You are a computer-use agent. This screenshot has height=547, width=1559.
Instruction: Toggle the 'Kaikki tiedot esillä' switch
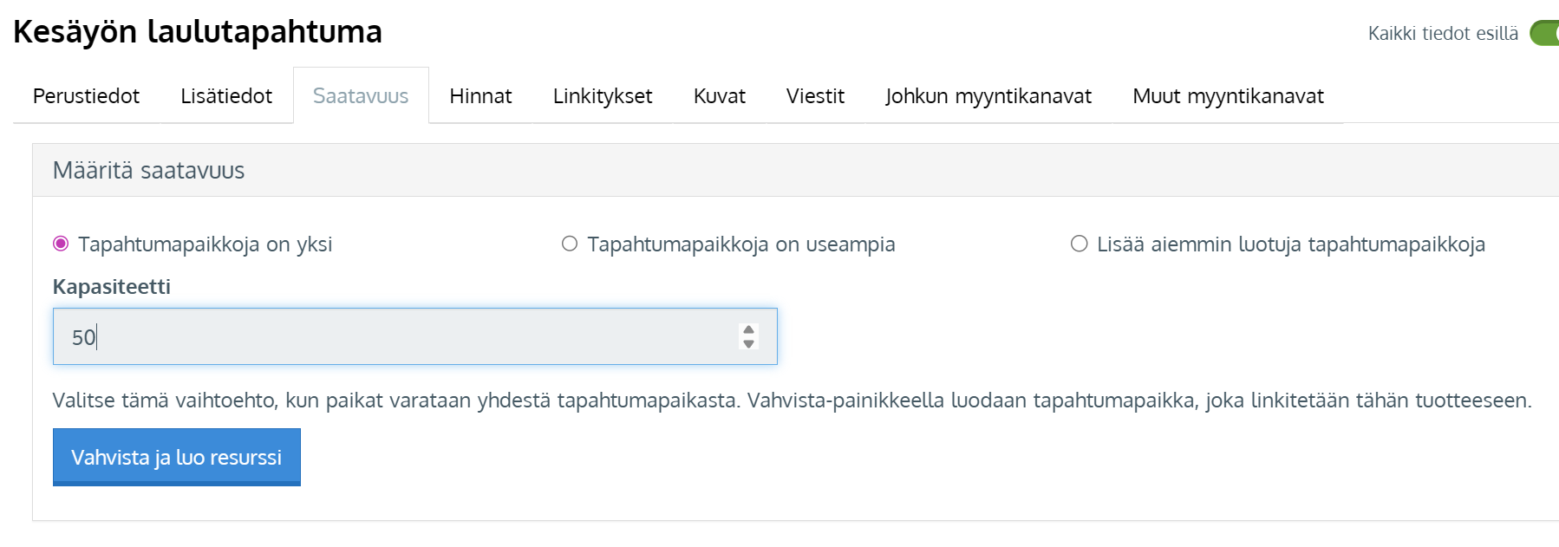1544,34
